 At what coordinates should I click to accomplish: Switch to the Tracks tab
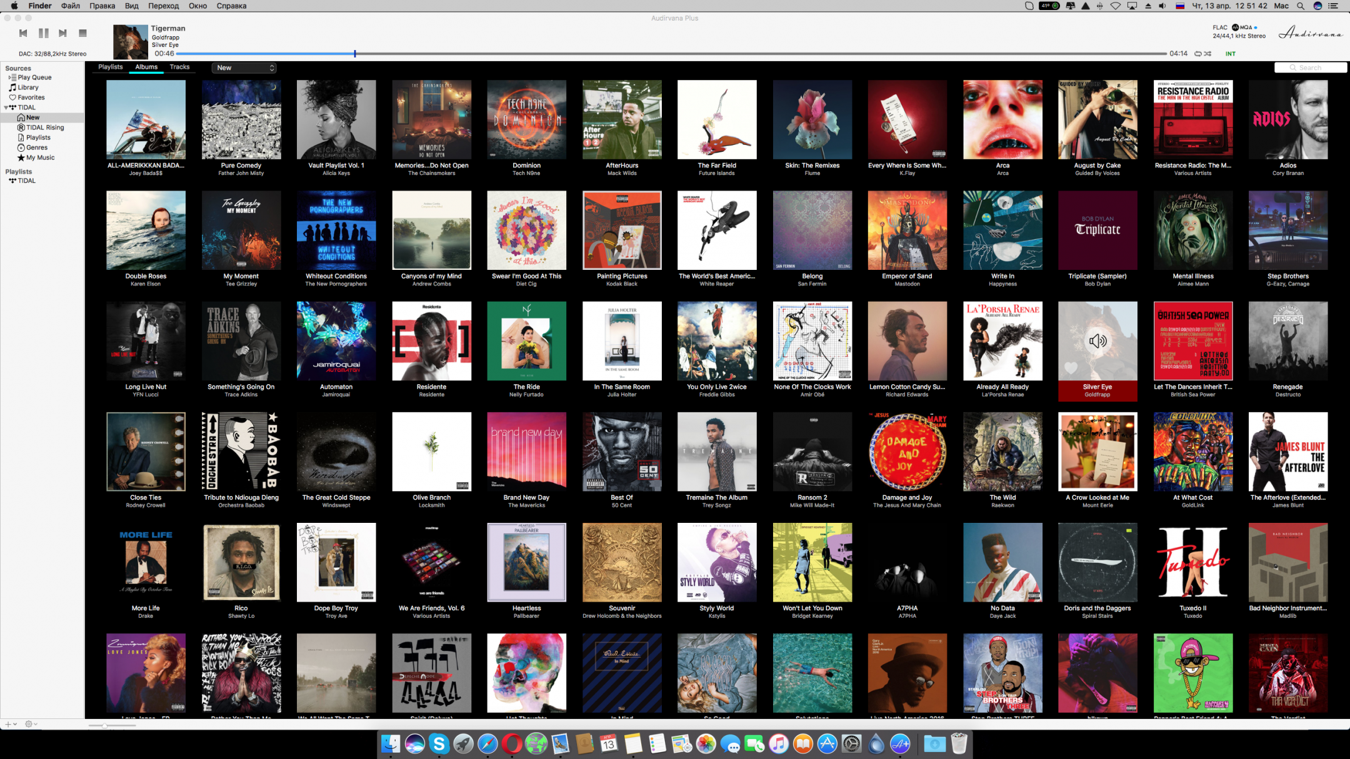click(179, 67)
